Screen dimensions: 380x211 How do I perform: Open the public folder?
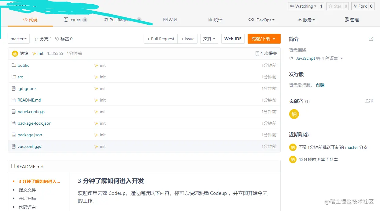[24, 65]
